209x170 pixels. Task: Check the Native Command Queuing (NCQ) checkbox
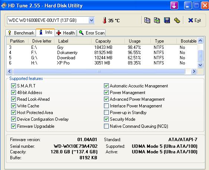coord(106,126)
